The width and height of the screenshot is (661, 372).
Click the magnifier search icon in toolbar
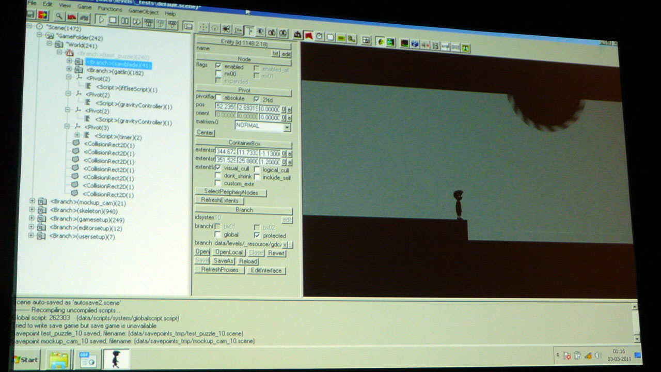click(59, 16)
